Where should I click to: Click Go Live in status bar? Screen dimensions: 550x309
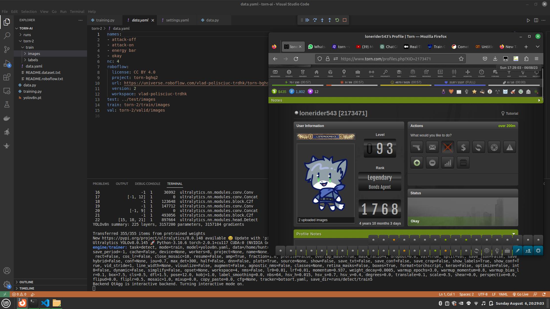[x=520, y=294]
